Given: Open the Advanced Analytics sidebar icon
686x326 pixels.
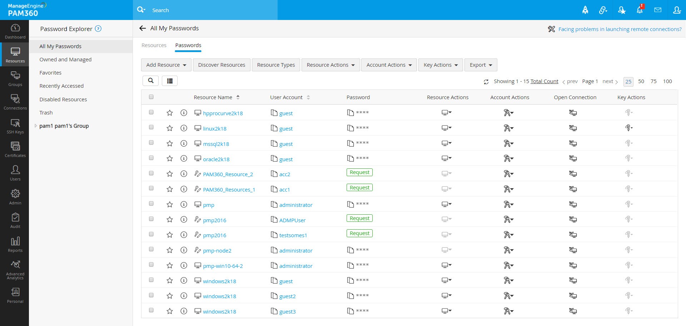Looking at the screenshot, I should click(15, 270).
